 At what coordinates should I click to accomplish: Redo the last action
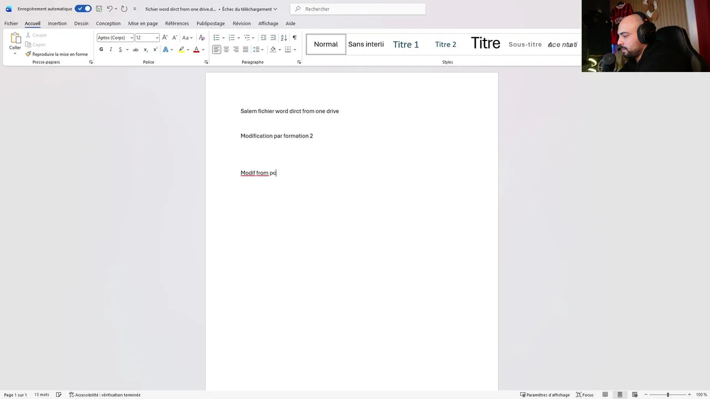pyautogui.click(x=124, y=9)
